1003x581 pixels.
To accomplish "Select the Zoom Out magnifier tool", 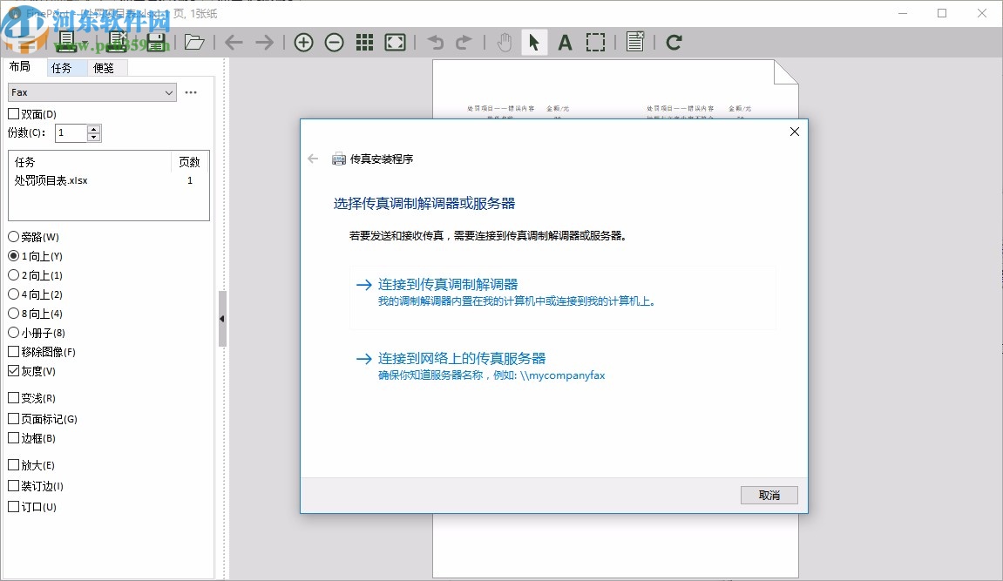I will click(x=335, y=41).
